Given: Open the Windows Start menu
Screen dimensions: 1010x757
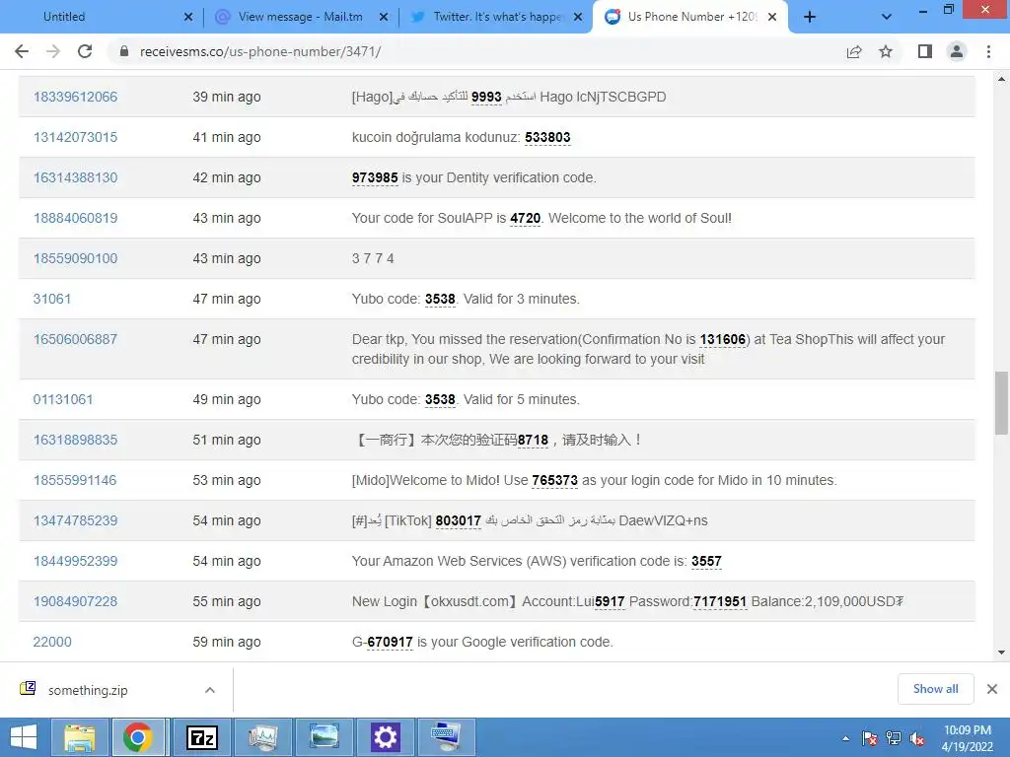Looking at the screenshot, I should [24, 737].
